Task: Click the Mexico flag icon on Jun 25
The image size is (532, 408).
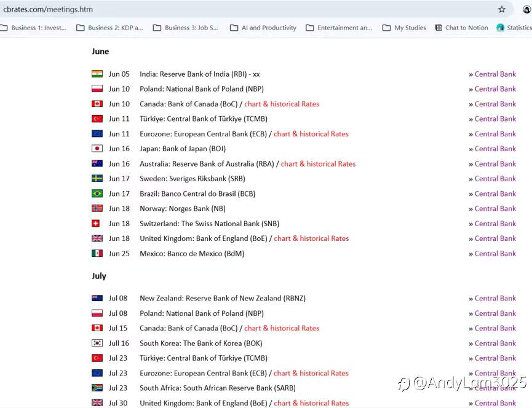Action: 97,253
